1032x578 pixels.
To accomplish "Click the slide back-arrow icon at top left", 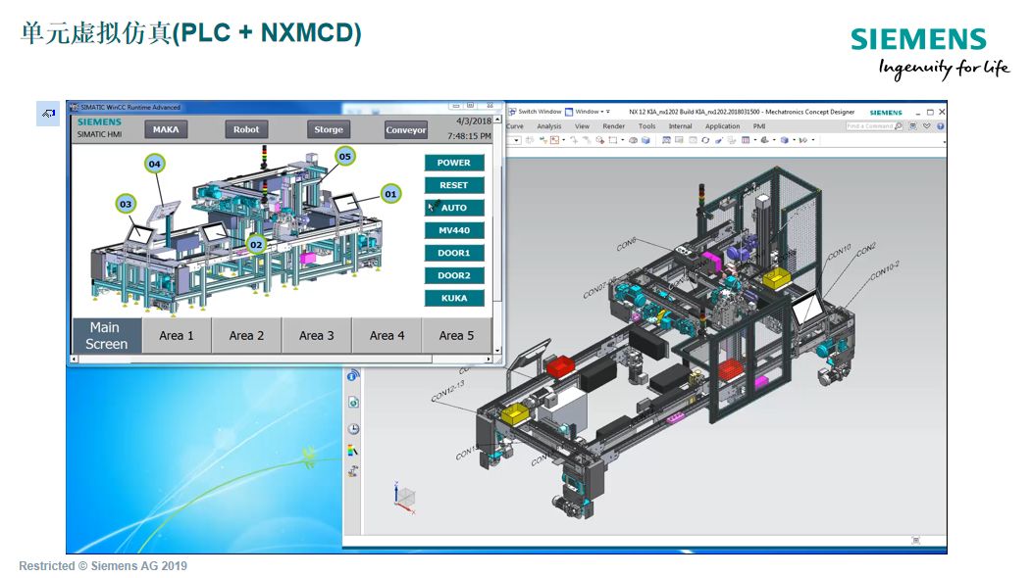I will click(48, 114).
